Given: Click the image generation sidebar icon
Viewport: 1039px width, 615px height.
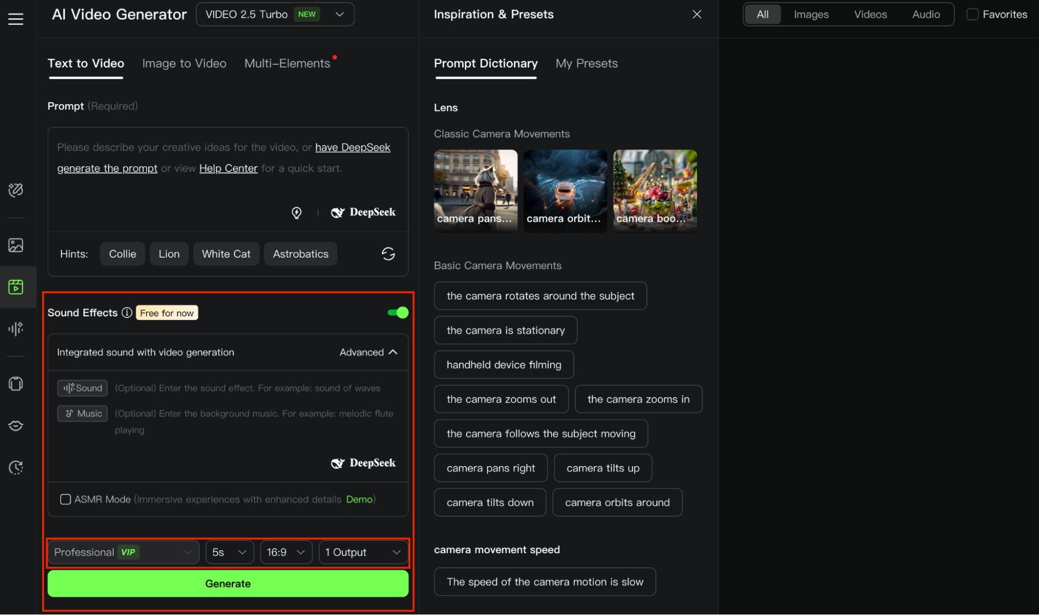Looking at the screenshot, I should (x=16, y=245).
